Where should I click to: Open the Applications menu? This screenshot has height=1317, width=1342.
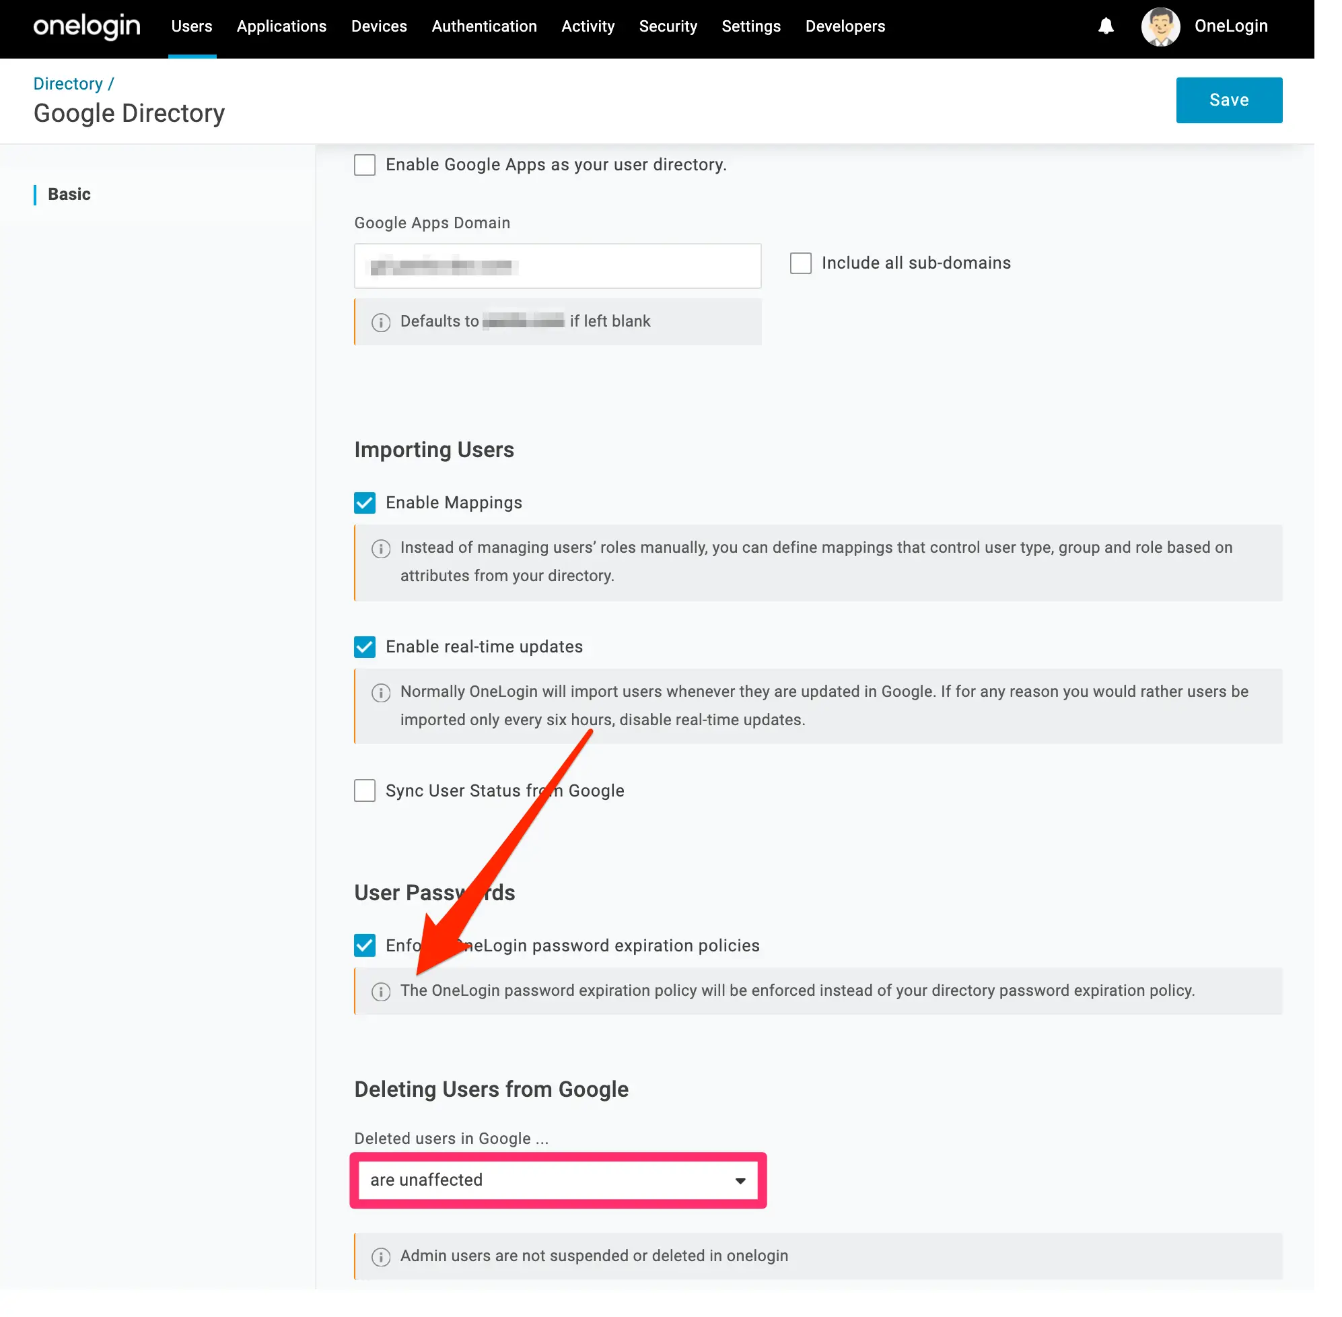281,26
